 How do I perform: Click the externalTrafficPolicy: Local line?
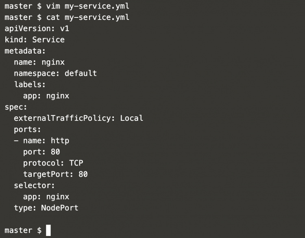pyautogui.click(x=78, y=118)
